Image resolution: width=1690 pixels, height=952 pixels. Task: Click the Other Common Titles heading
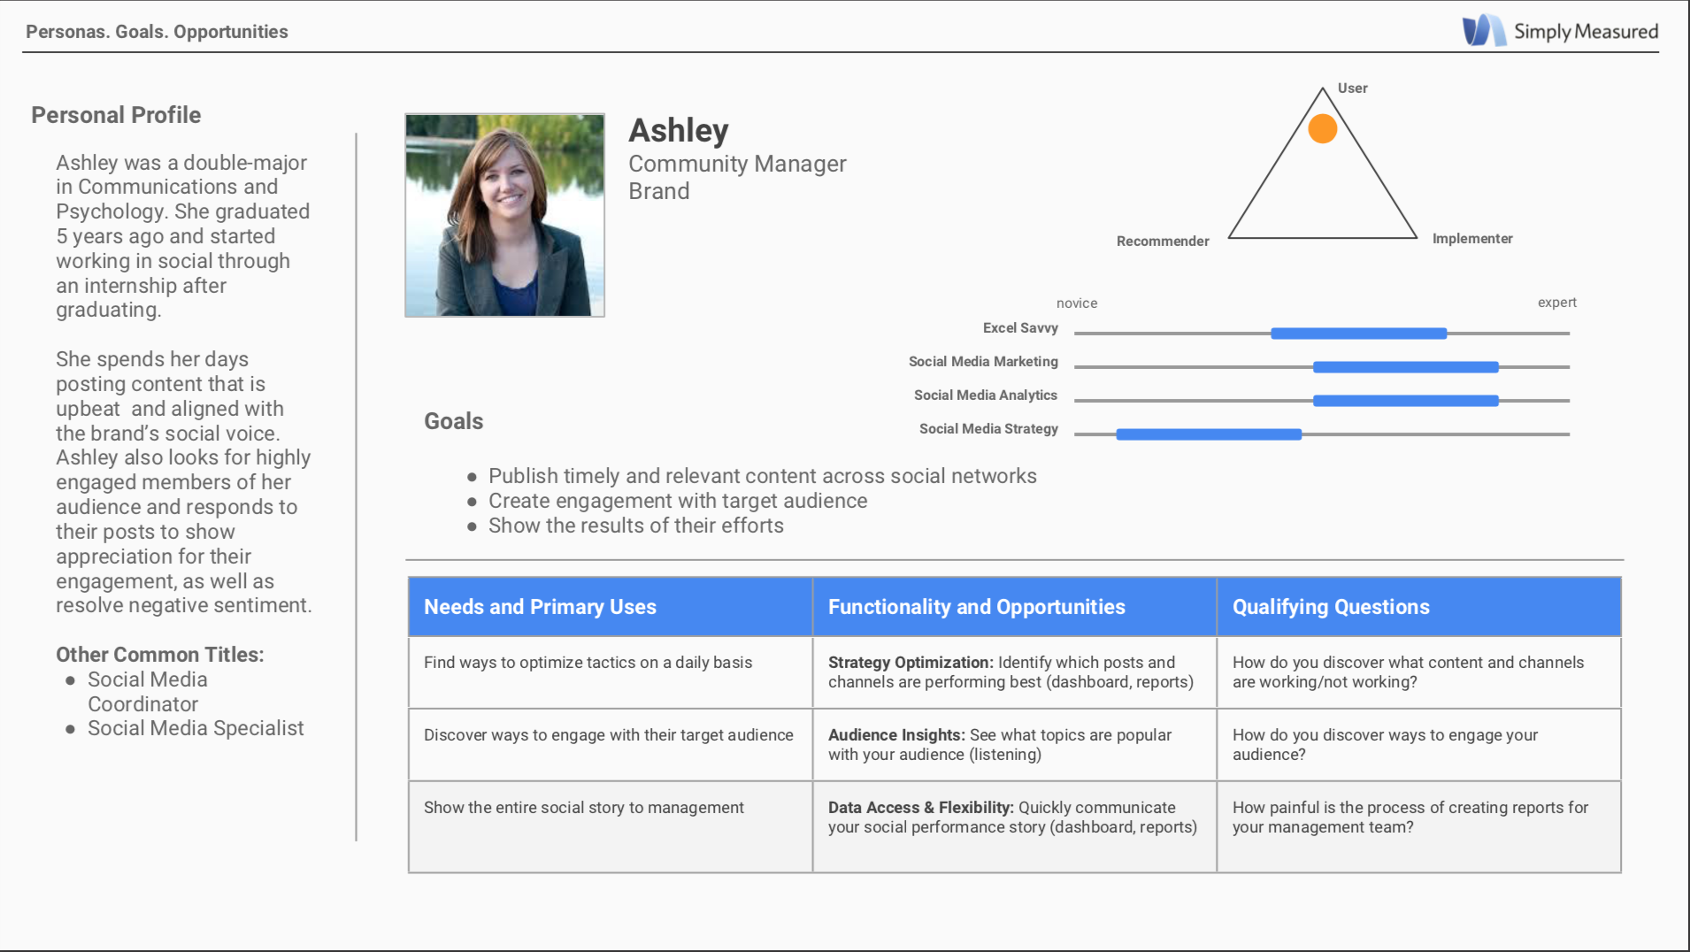(x=160, y=655)
